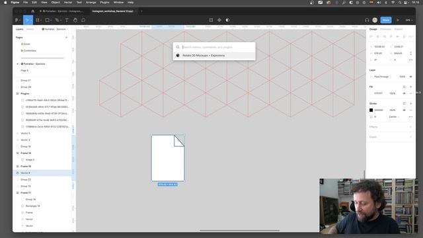
Task: Switch to the Prototype tab
Action: coord(385,29)
